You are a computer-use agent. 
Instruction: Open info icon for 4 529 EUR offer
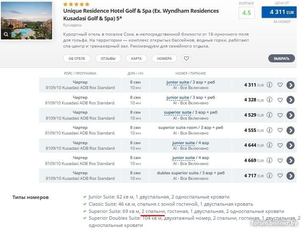[x=270, y=115]
